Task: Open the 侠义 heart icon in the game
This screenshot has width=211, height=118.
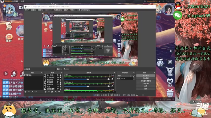Action: [170, 82]
